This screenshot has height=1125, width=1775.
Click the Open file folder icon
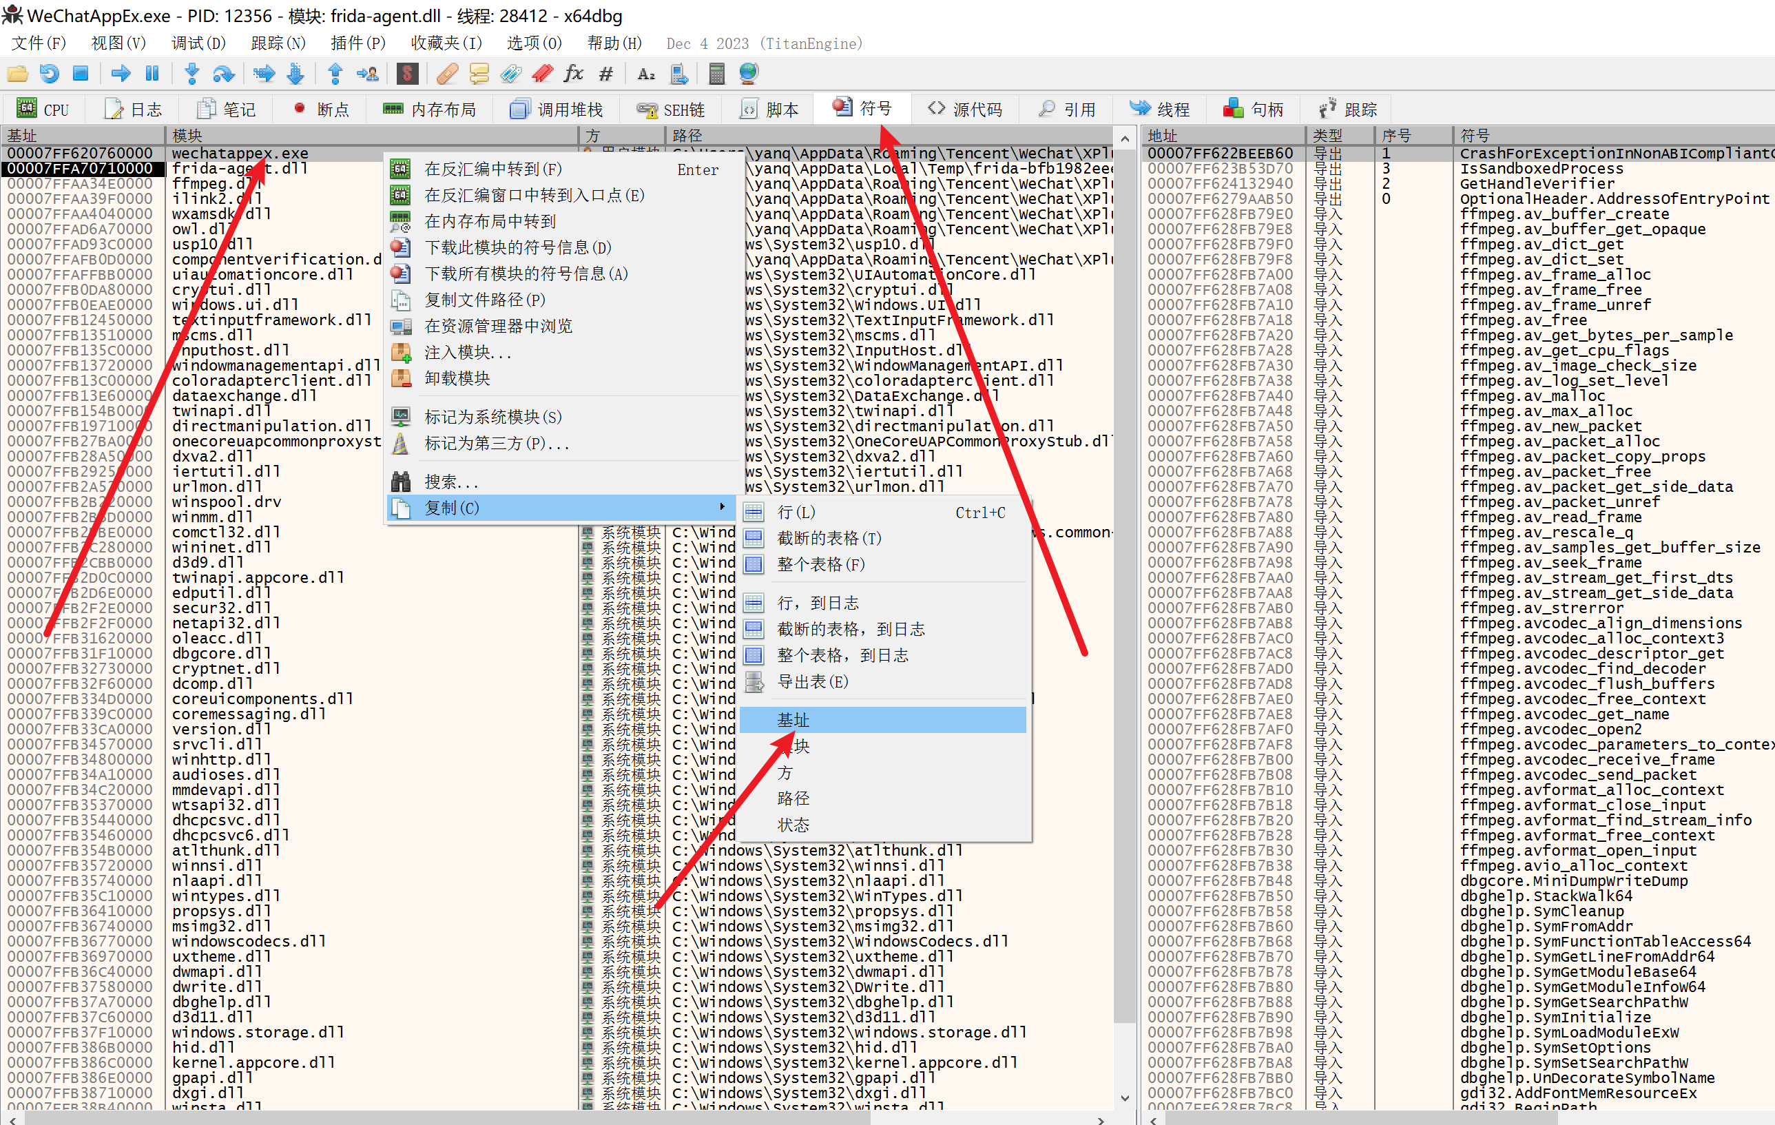[x=17, y=73]
